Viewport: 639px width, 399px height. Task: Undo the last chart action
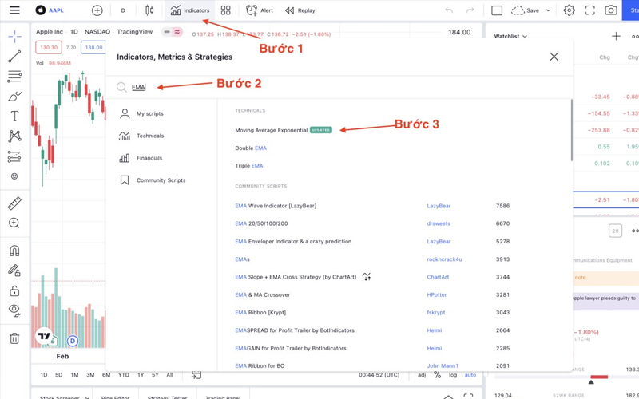coord(449,10)
